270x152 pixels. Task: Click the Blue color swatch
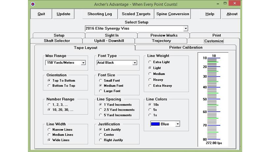(x=155, y=124)
